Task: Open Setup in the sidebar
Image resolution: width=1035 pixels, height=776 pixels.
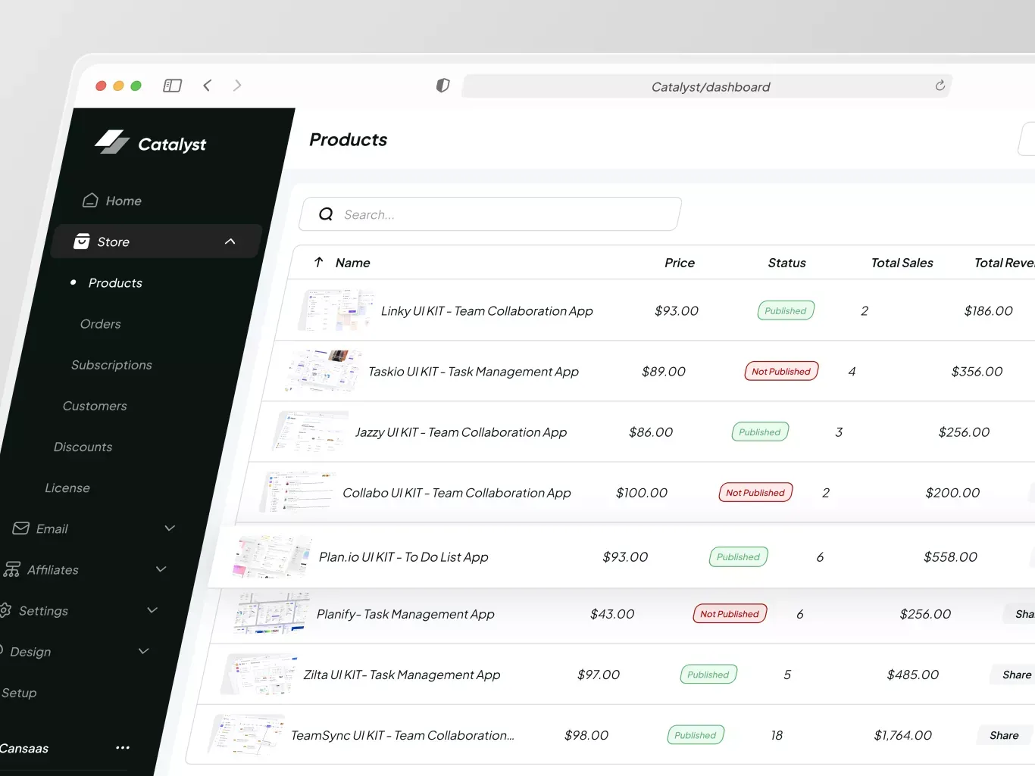Action: tap(19, 693)
